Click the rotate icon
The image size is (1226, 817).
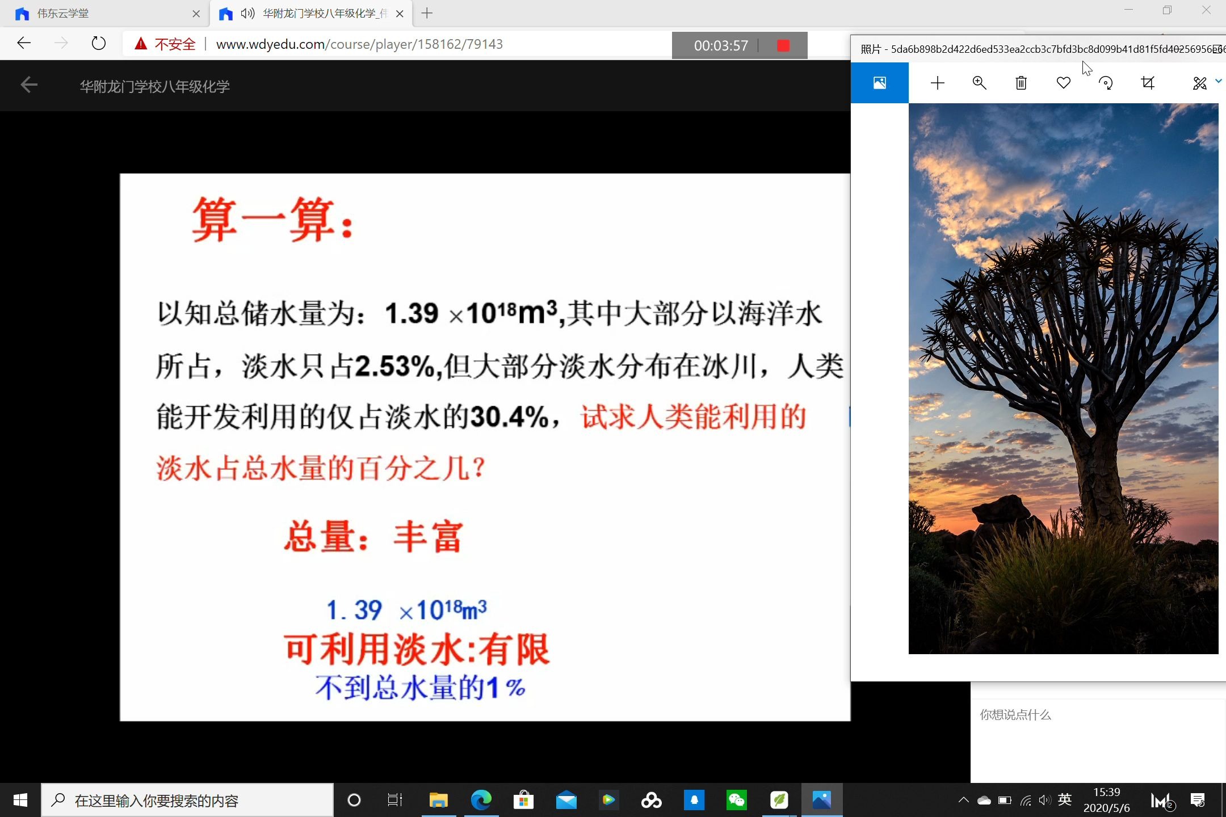(x=1105, y=83)
